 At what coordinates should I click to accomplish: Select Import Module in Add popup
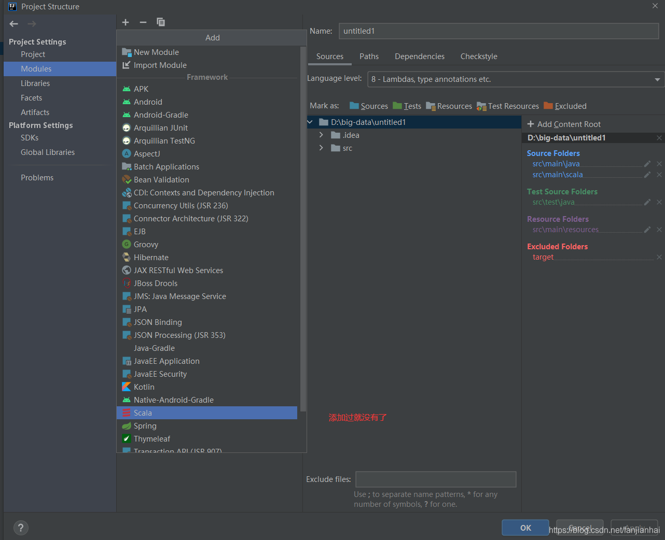(x=207, y=65)
